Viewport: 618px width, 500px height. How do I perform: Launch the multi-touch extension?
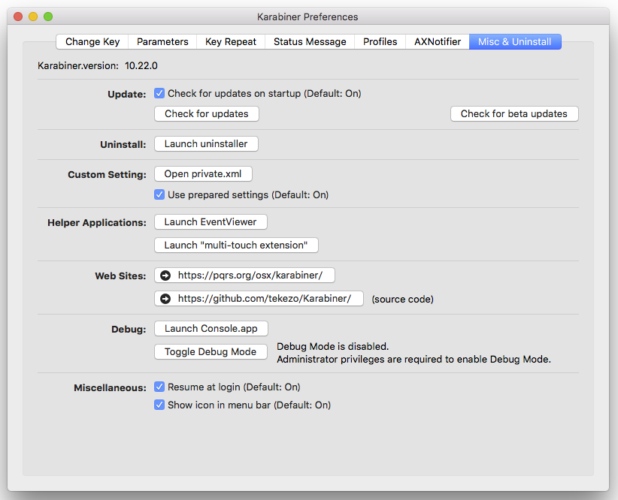[236, 245]
